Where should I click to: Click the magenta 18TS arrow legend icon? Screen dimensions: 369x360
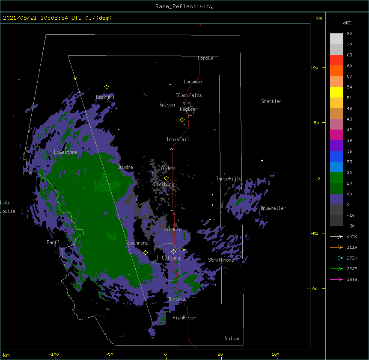coord(336,279)
